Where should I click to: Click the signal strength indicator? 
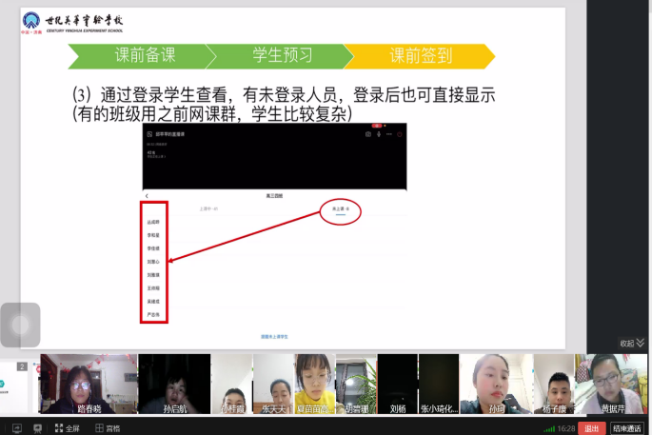coord(547,428)
